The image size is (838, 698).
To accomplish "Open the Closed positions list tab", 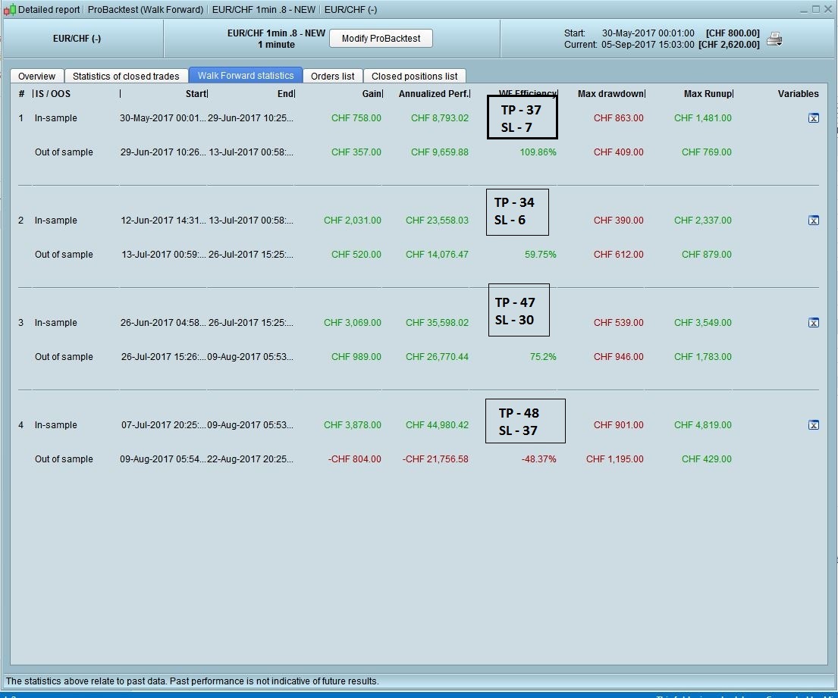I will [x=415, y=76].
